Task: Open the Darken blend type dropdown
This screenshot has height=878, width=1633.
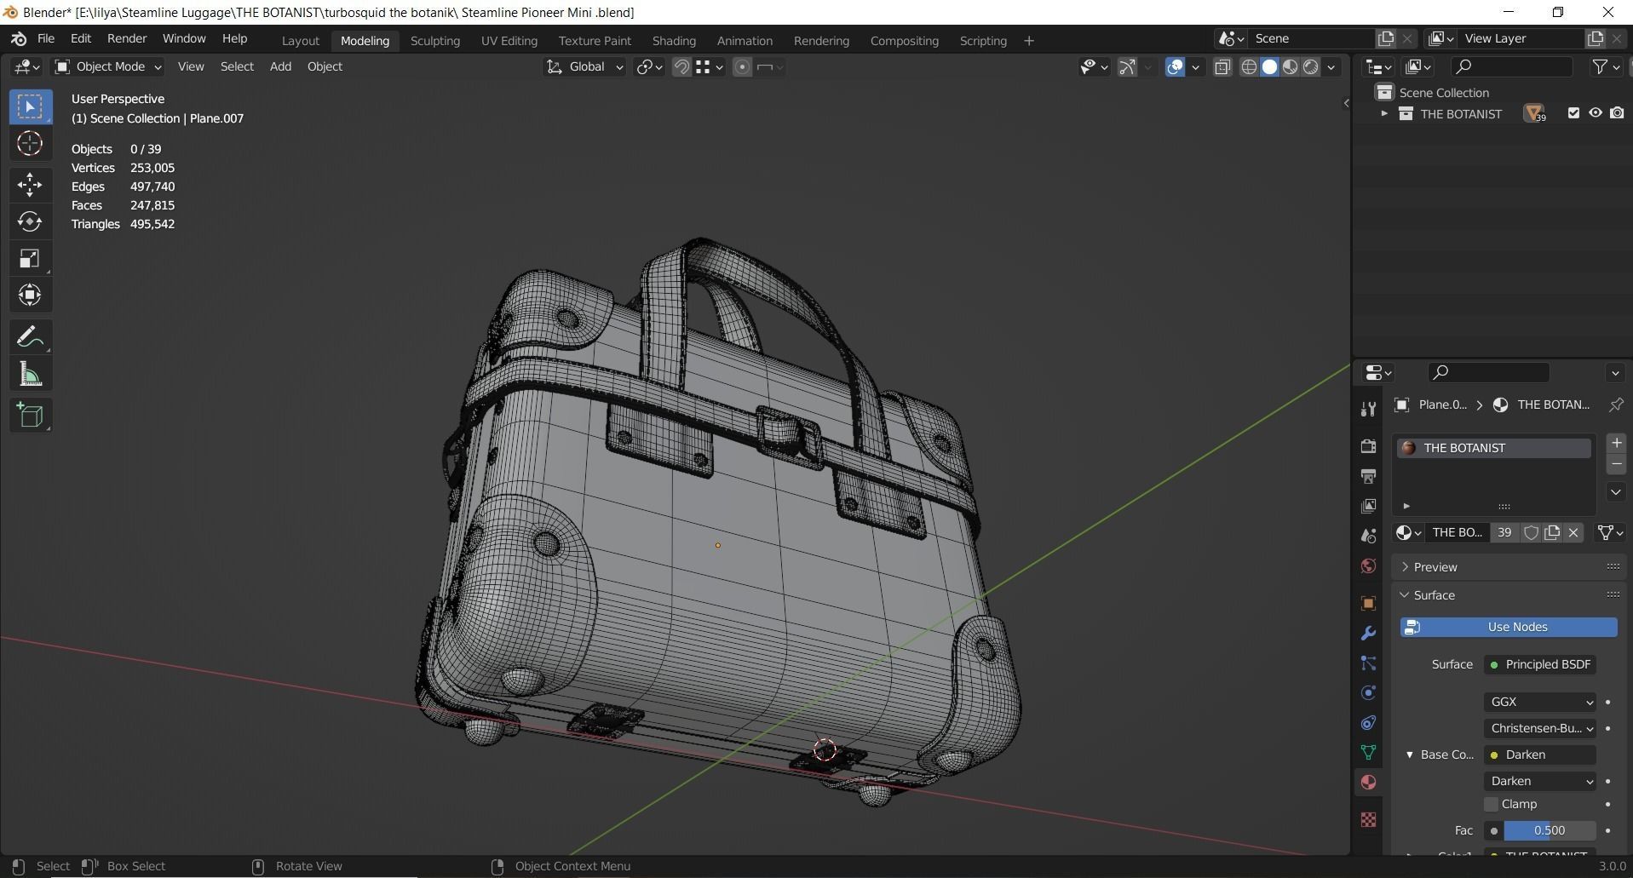Action: 1540,781
